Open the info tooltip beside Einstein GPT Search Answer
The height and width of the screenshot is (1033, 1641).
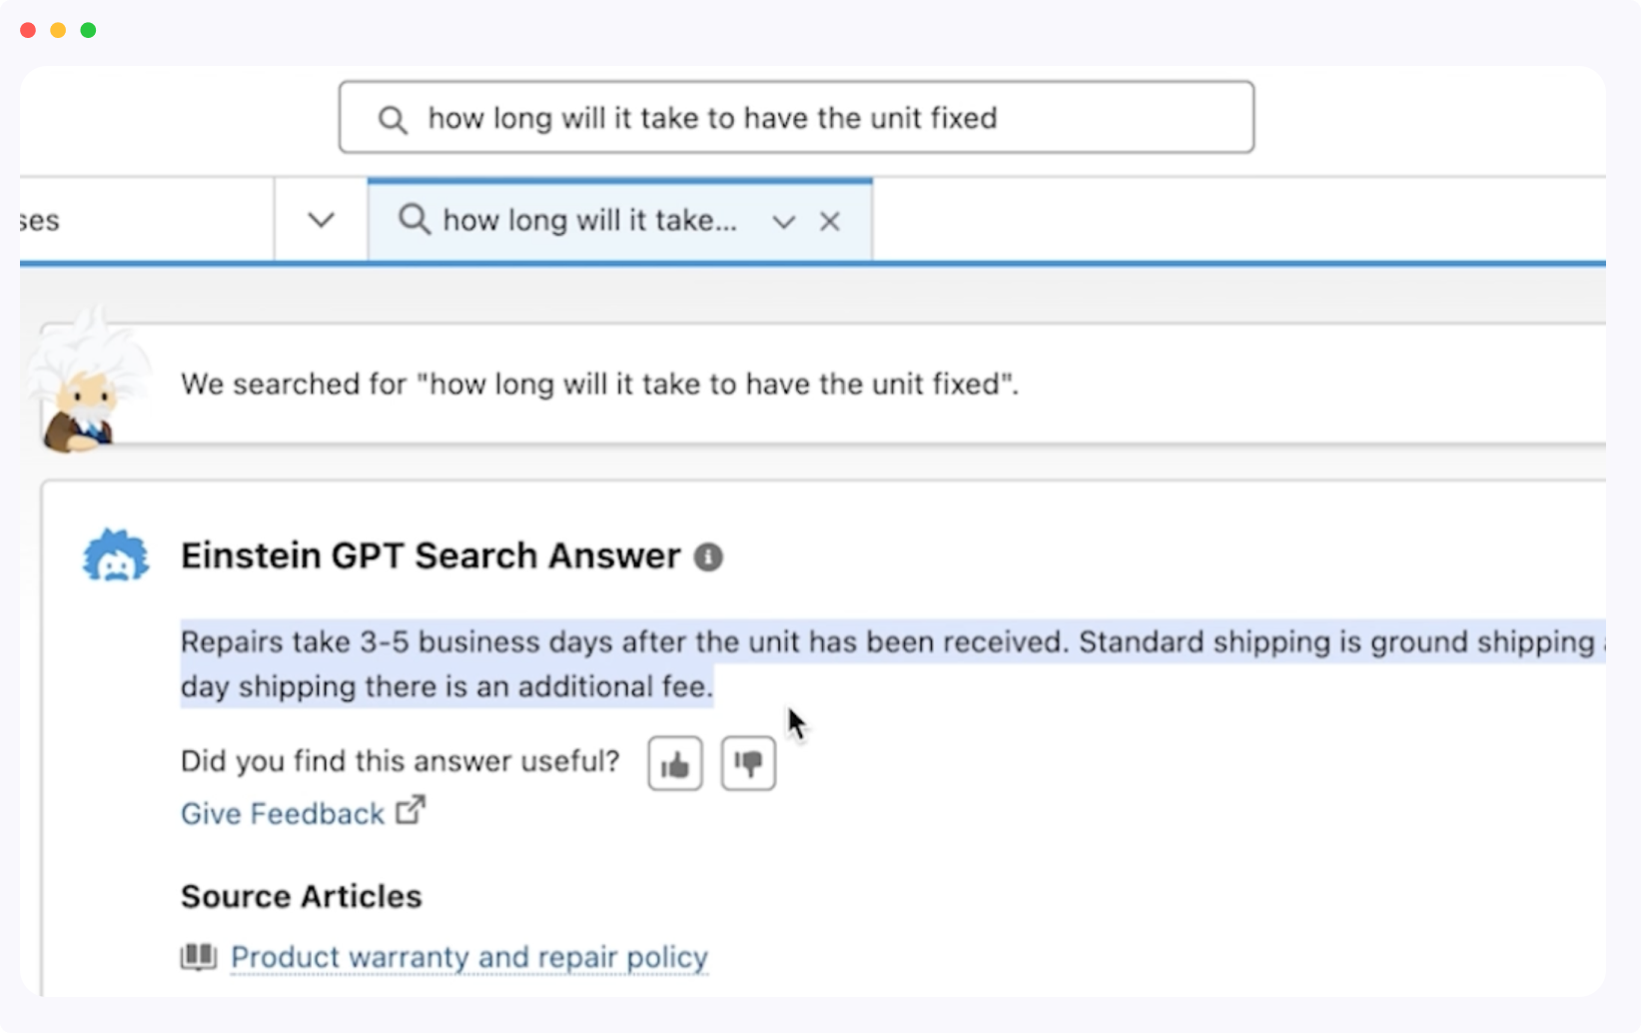[709, 556]
